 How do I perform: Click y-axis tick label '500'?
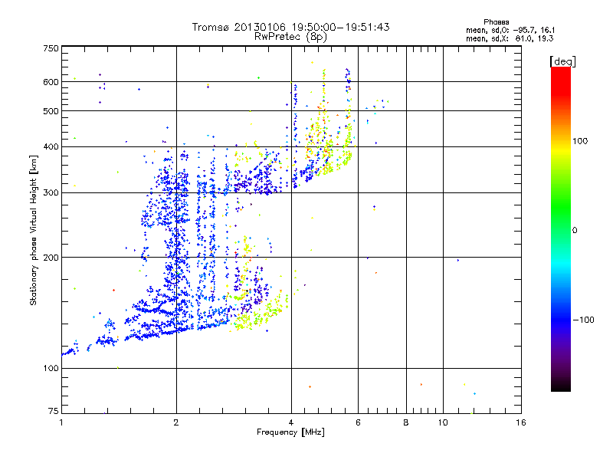[x=51, y=111]
